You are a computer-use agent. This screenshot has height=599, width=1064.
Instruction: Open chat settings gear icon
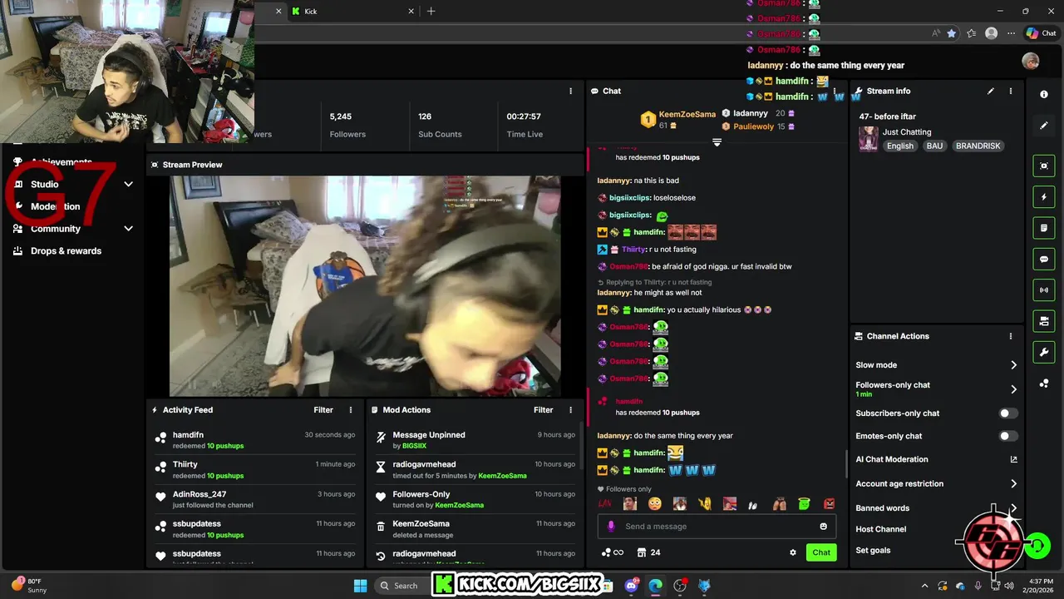pyautogui.click(x=793, y=552)
